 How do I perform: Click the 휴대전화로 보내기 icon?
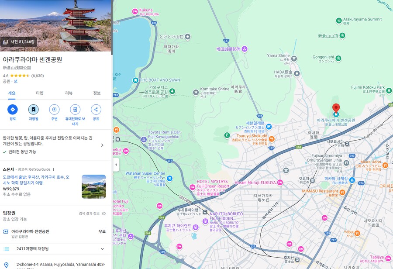tap(75, 110)
